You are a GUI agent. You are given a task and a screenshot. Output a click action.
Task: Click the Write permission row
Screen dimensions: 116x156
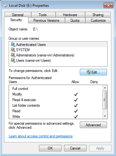[x=56, y=116]
